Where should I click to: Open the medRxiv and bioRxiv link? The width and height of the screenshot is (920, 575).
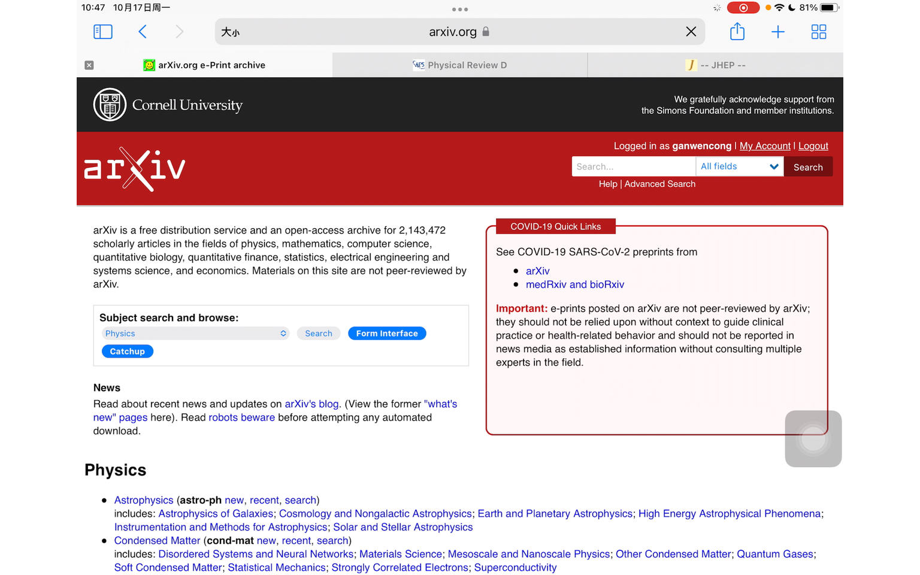[575, 285]
